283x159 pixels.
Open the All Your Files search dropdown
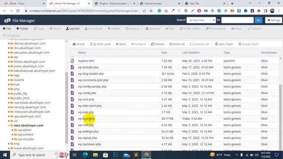point(201,20)
